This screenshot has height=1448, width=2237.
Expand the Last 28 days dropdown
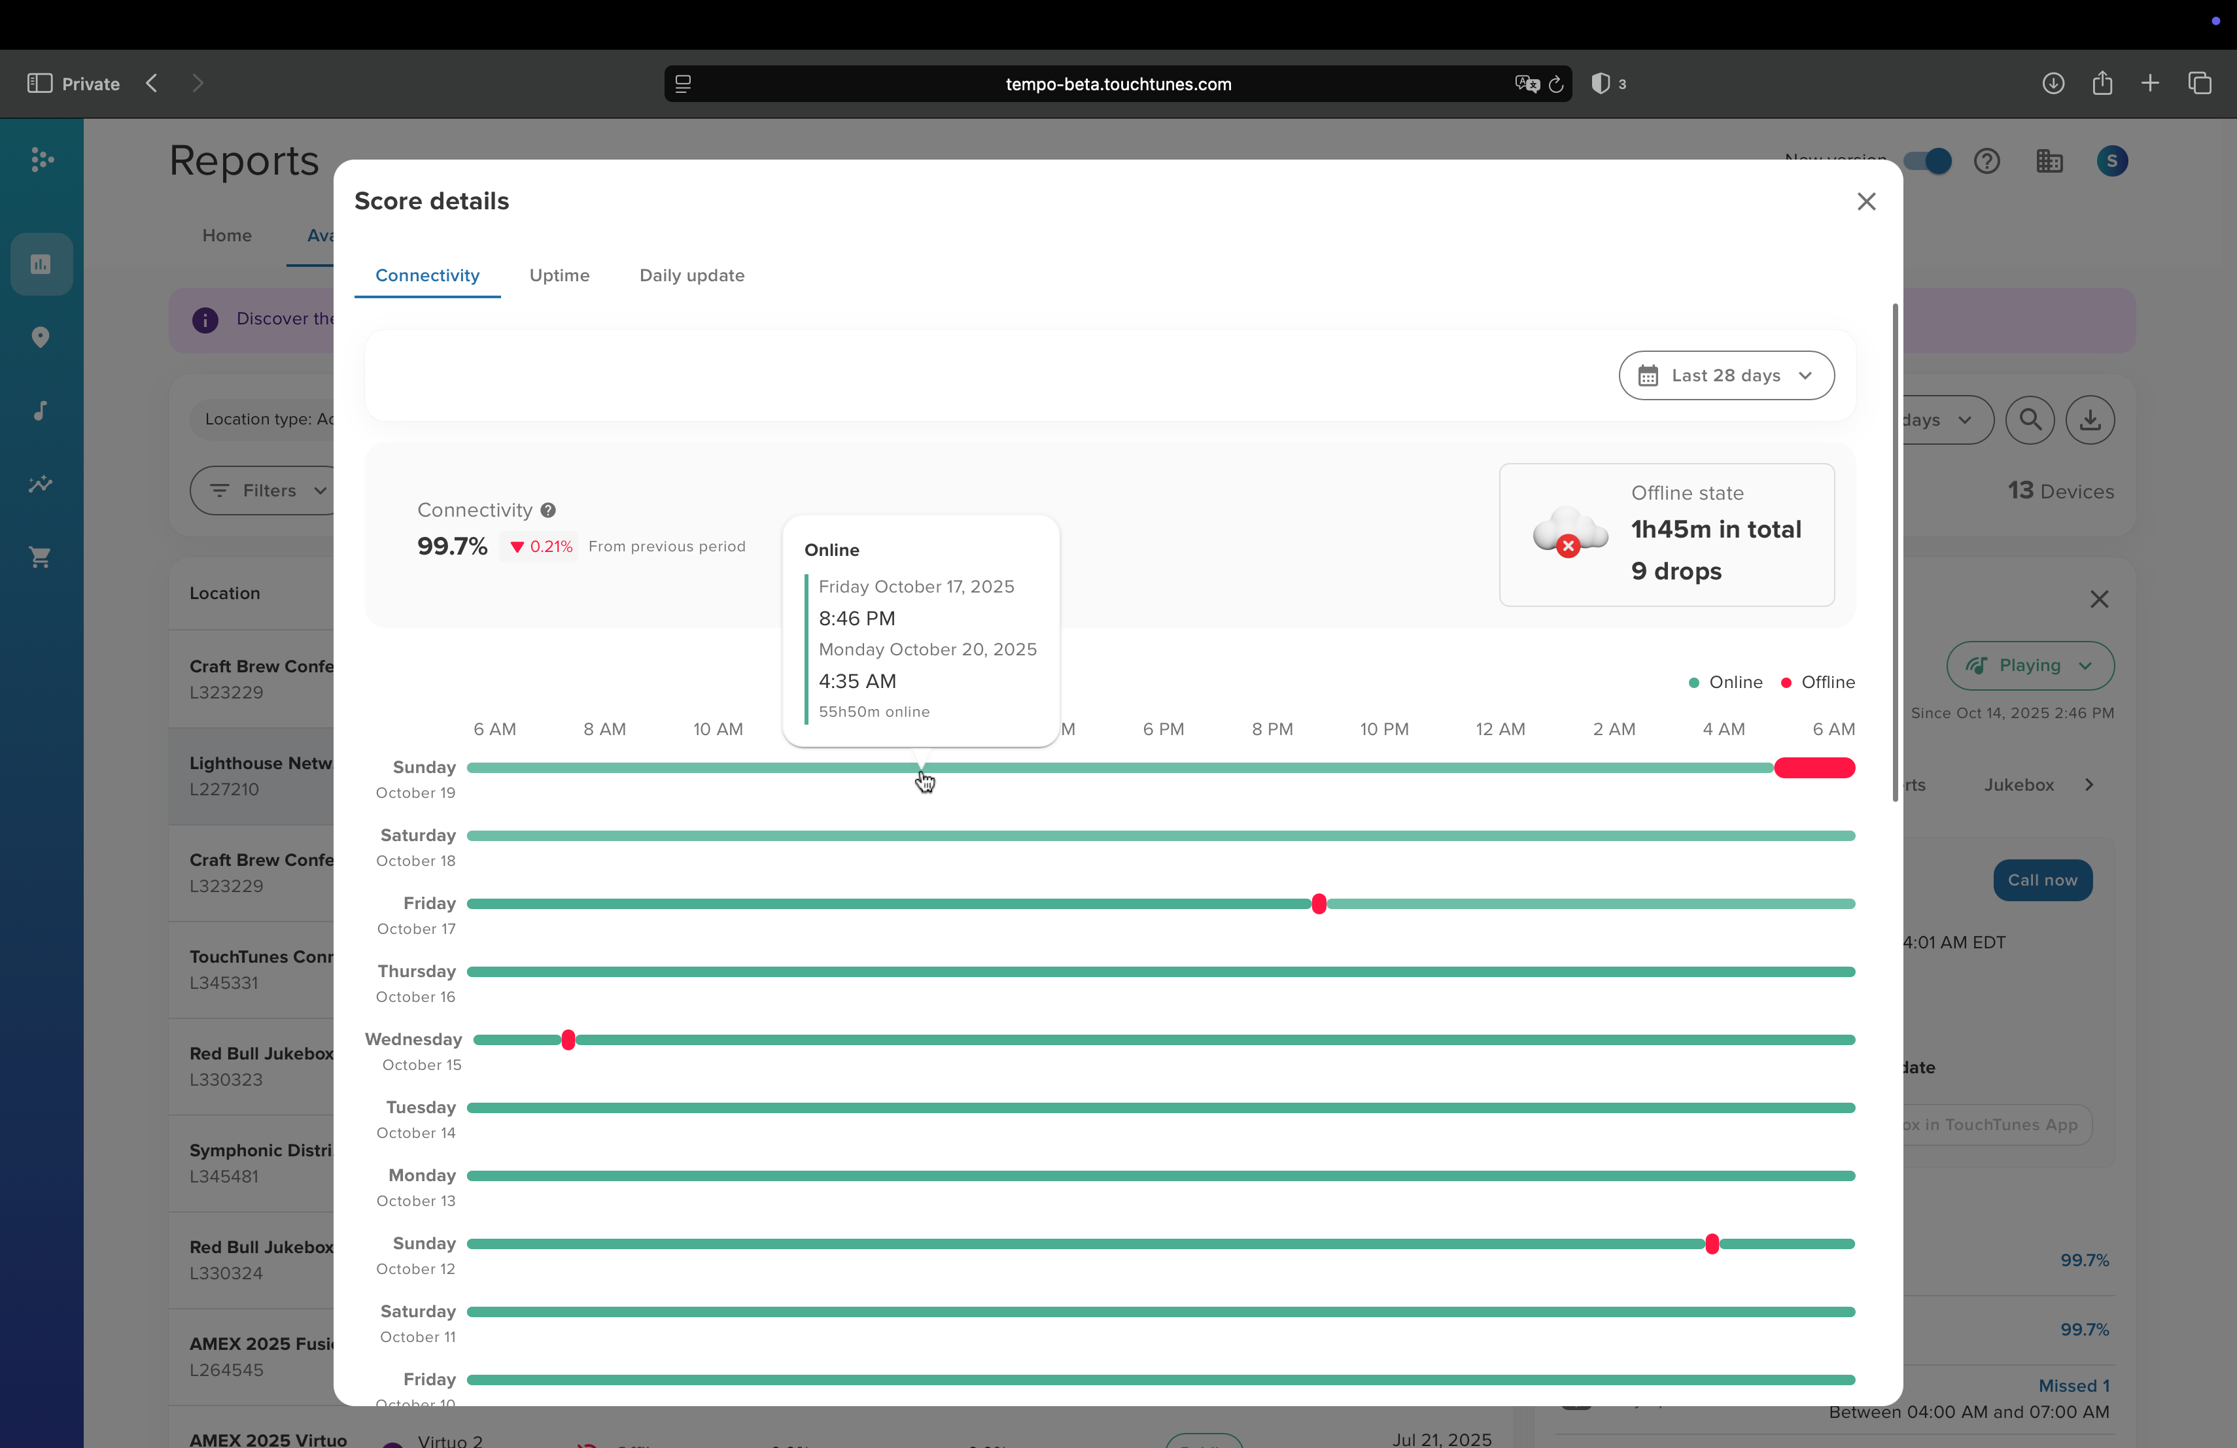1725,376
